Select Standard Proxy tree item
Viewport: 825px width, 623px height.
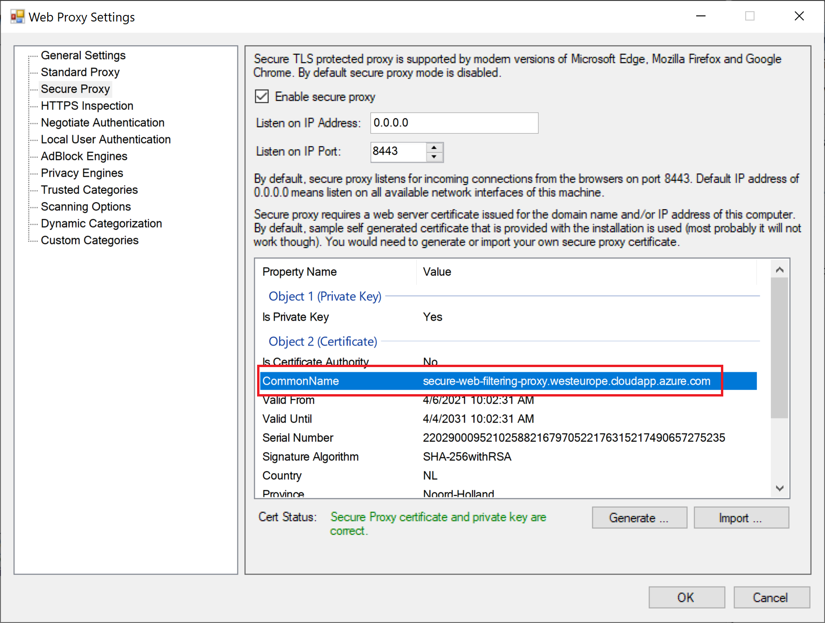(x=80, y=72)
